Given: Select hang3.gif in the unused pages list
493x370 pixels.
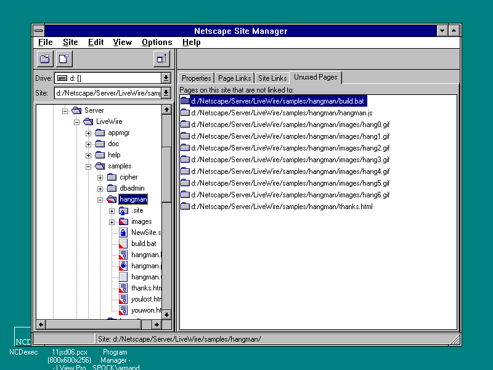Looking at the screenshot, I should point(290,160).
